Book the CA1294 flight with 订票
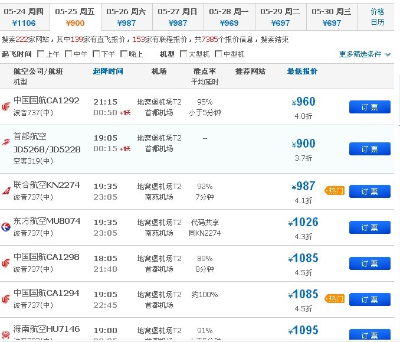This screenshot has height=342, width=400. click(x=370, y=299)
